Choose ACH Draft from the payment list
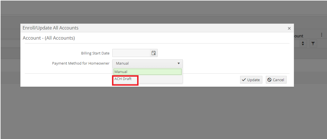Viewport: 327px width, 139px height. [148, 79]
